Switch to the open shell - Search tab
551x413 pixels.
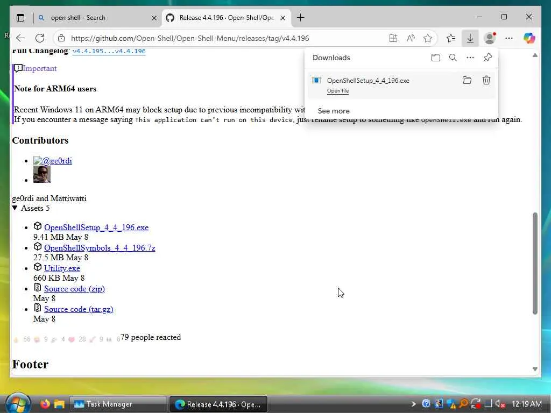click(x=98, y=18)
